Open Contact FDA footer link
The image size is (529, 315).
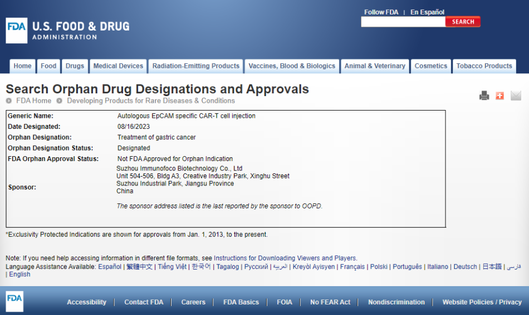(x=144, y=302)
